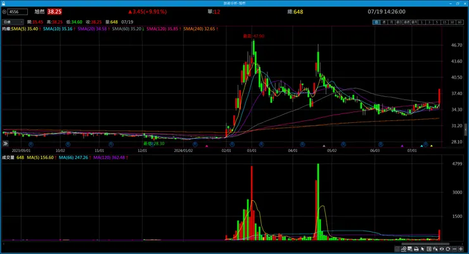Click the month marker icon near 03/01
This screenshot has width=469, height=254.
[x=261, y=144]
